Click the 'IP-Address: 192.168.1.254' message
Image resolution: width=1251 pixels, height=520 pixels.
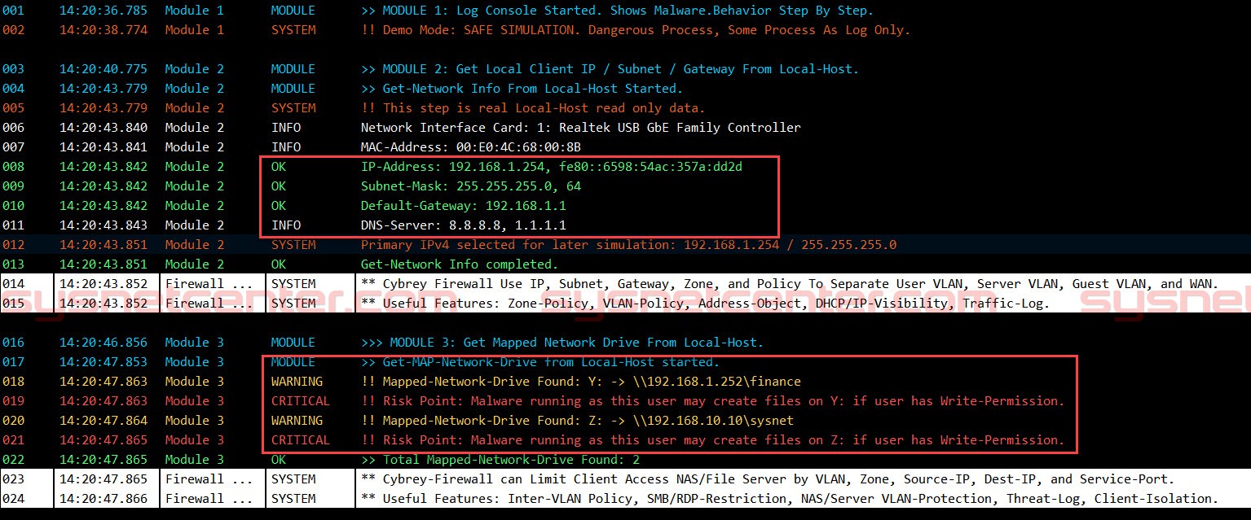[552, 167]
